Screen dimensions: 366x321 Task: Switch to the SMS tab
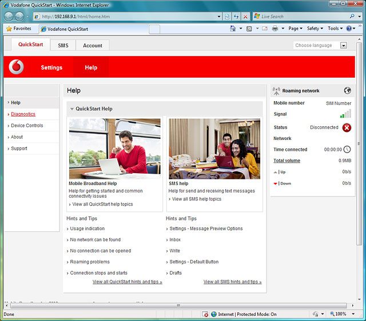coord(63,45)
